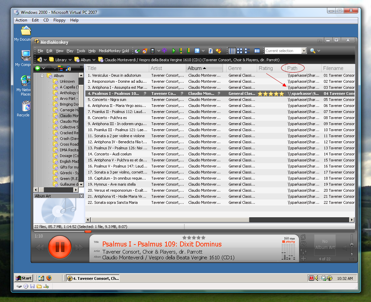Click the green arrow share icon in toolbar

tap(137, 51)
